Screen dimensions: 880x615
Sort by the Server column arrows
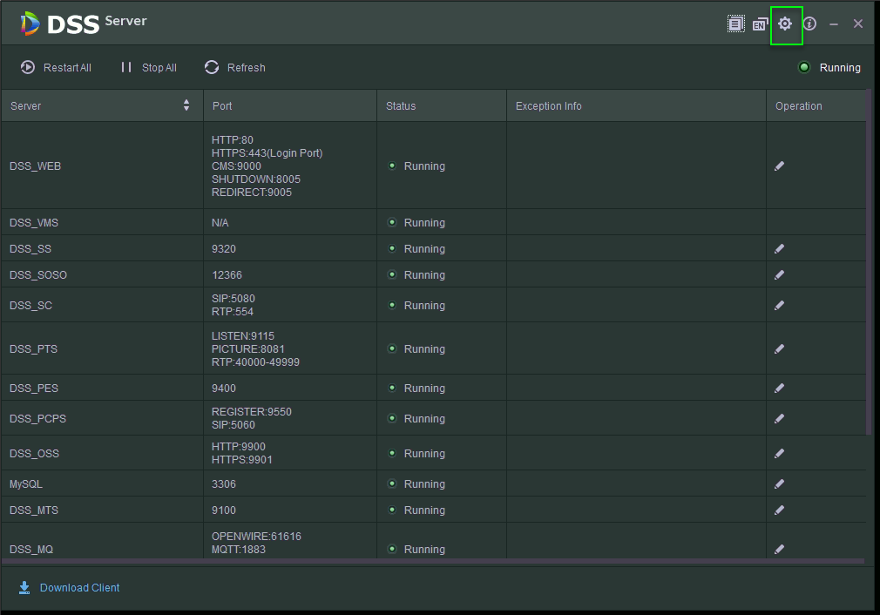pyautogui.click(x=186, y=105)
